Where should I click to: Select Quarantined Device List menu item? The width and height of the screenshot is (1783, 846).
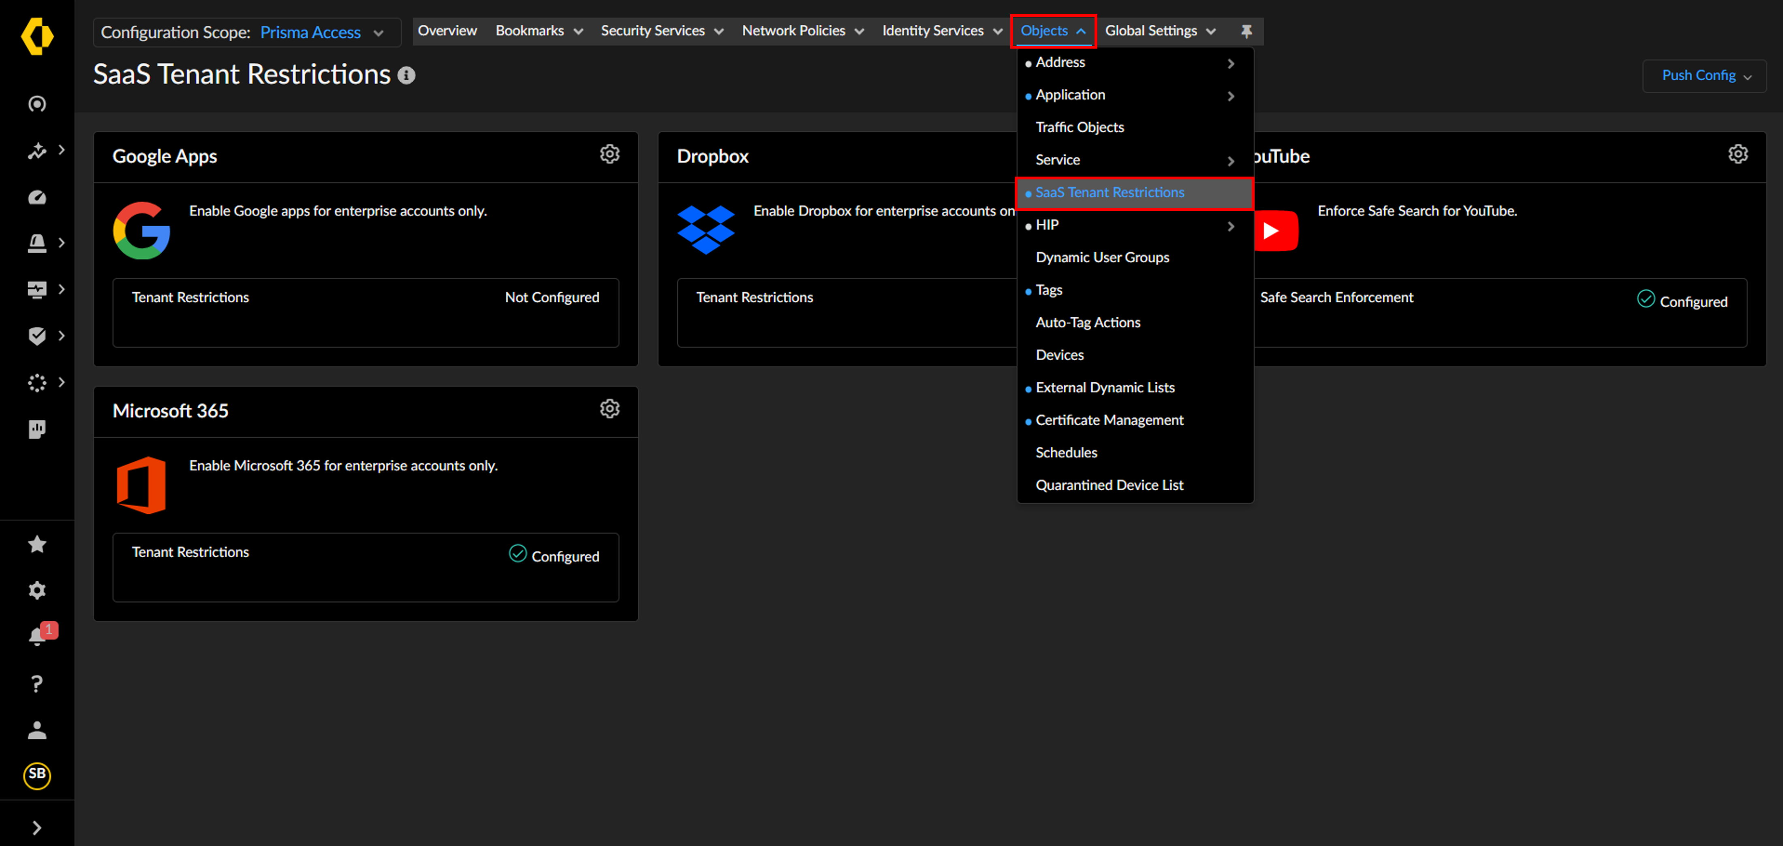pos(1135,486)
